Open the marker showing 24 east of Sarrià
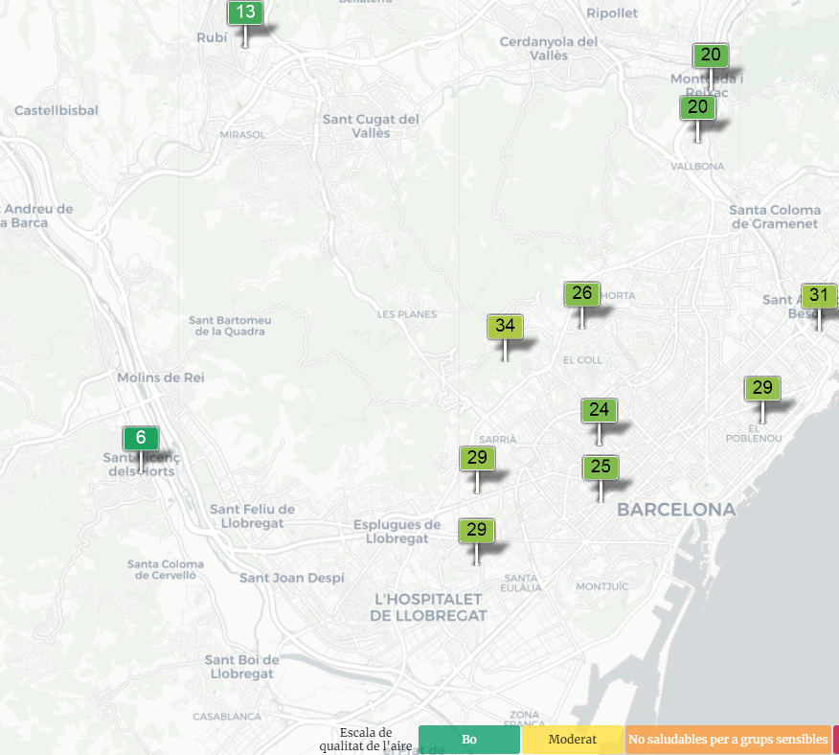This screenshot has width=839, height=755. (600, 411)
